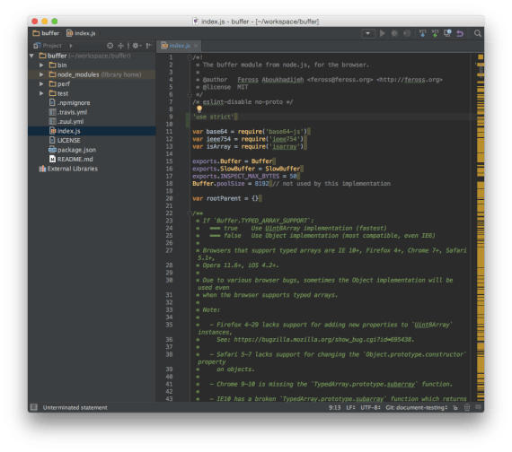Expand the test folder
This screenshot has width=512, height=452.
[x=41, y=93]
